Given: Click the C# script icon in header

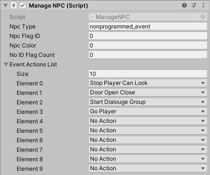Looking at the screenshot, I should point(14,6).
